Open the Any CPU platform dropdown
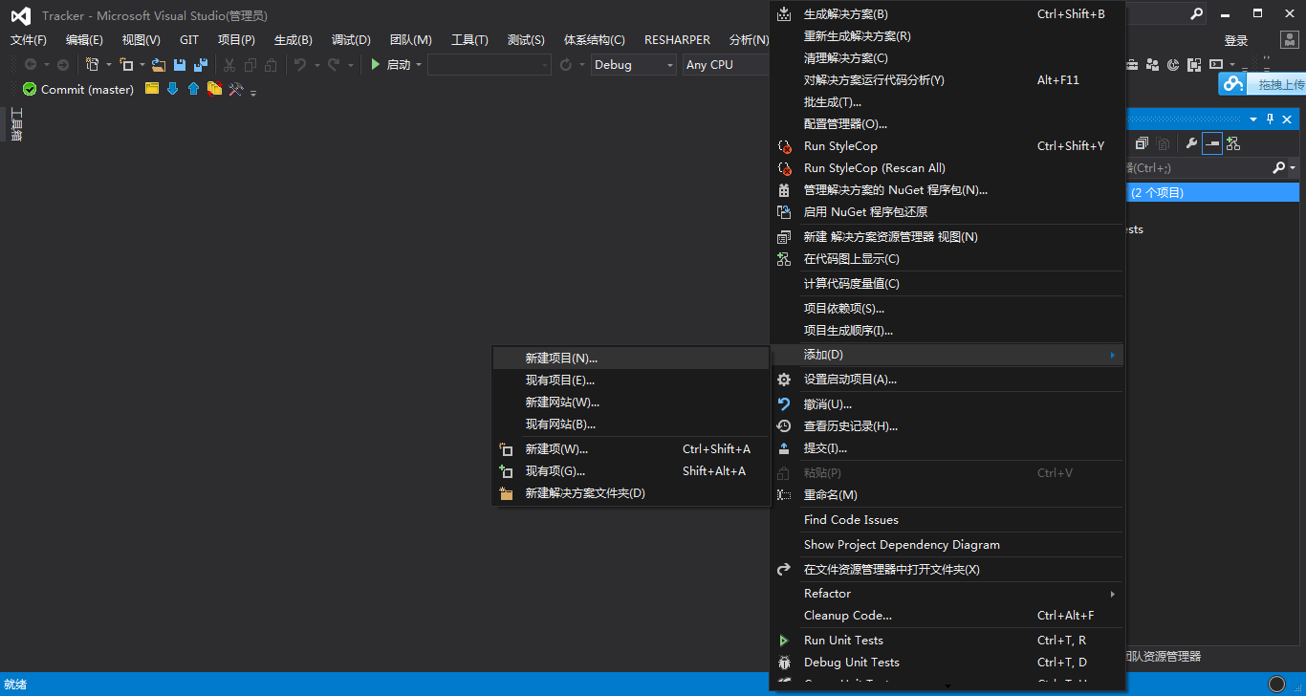 tap(727, 64)
